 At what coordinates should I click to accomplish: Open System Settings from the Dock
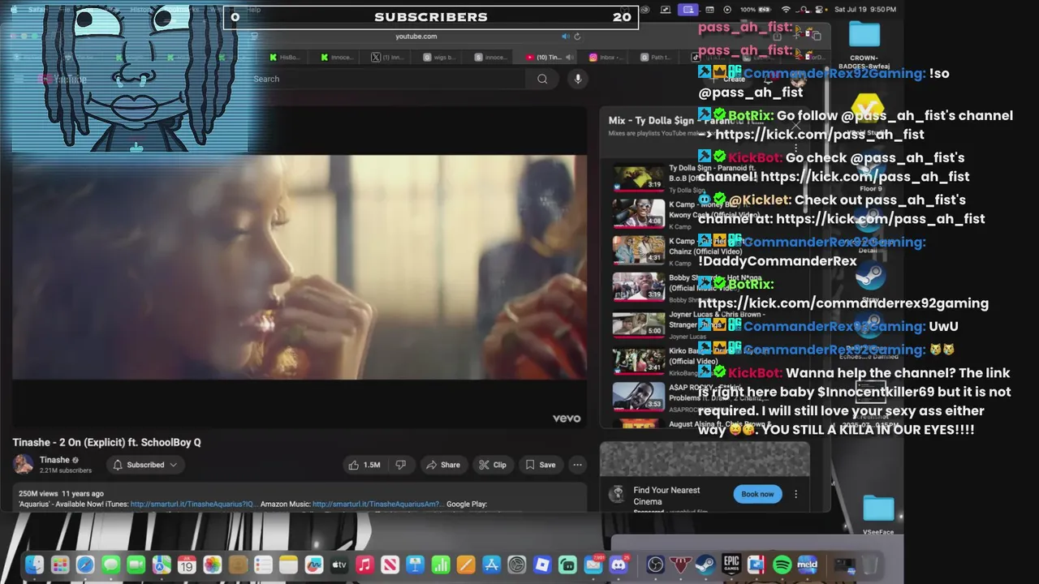click(517, 565)
